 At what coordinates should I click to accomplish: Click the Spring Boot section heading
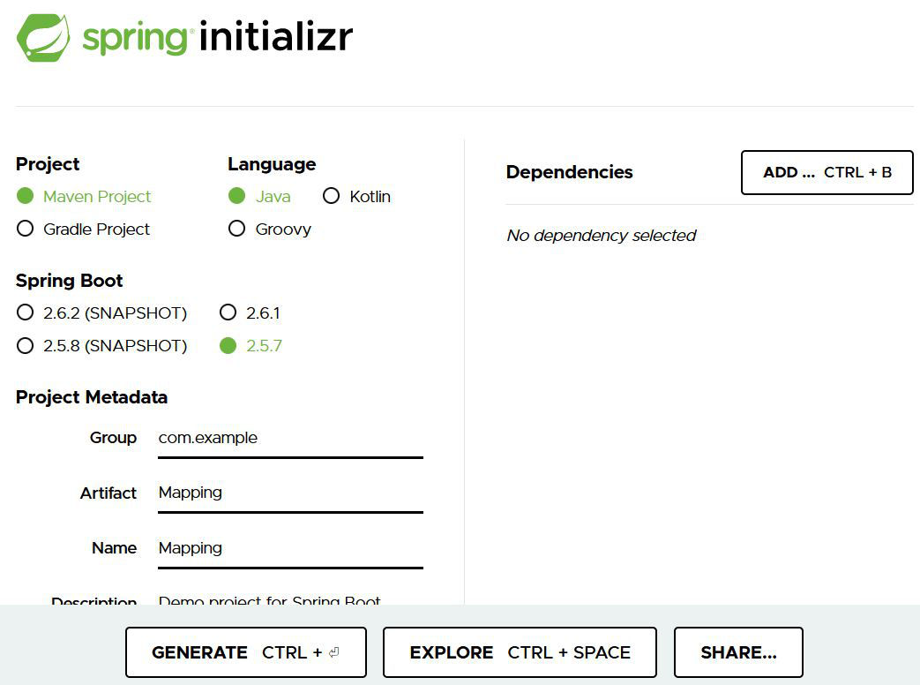click(x=69, y=281)
